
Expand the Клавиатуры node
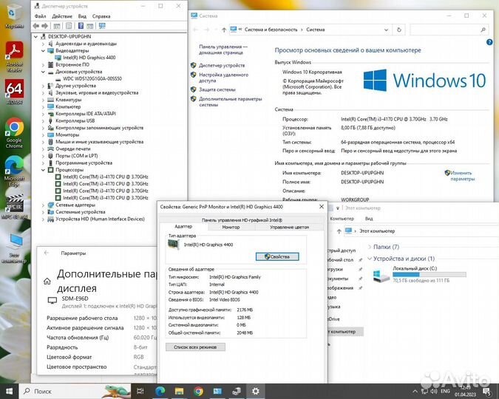43,100
